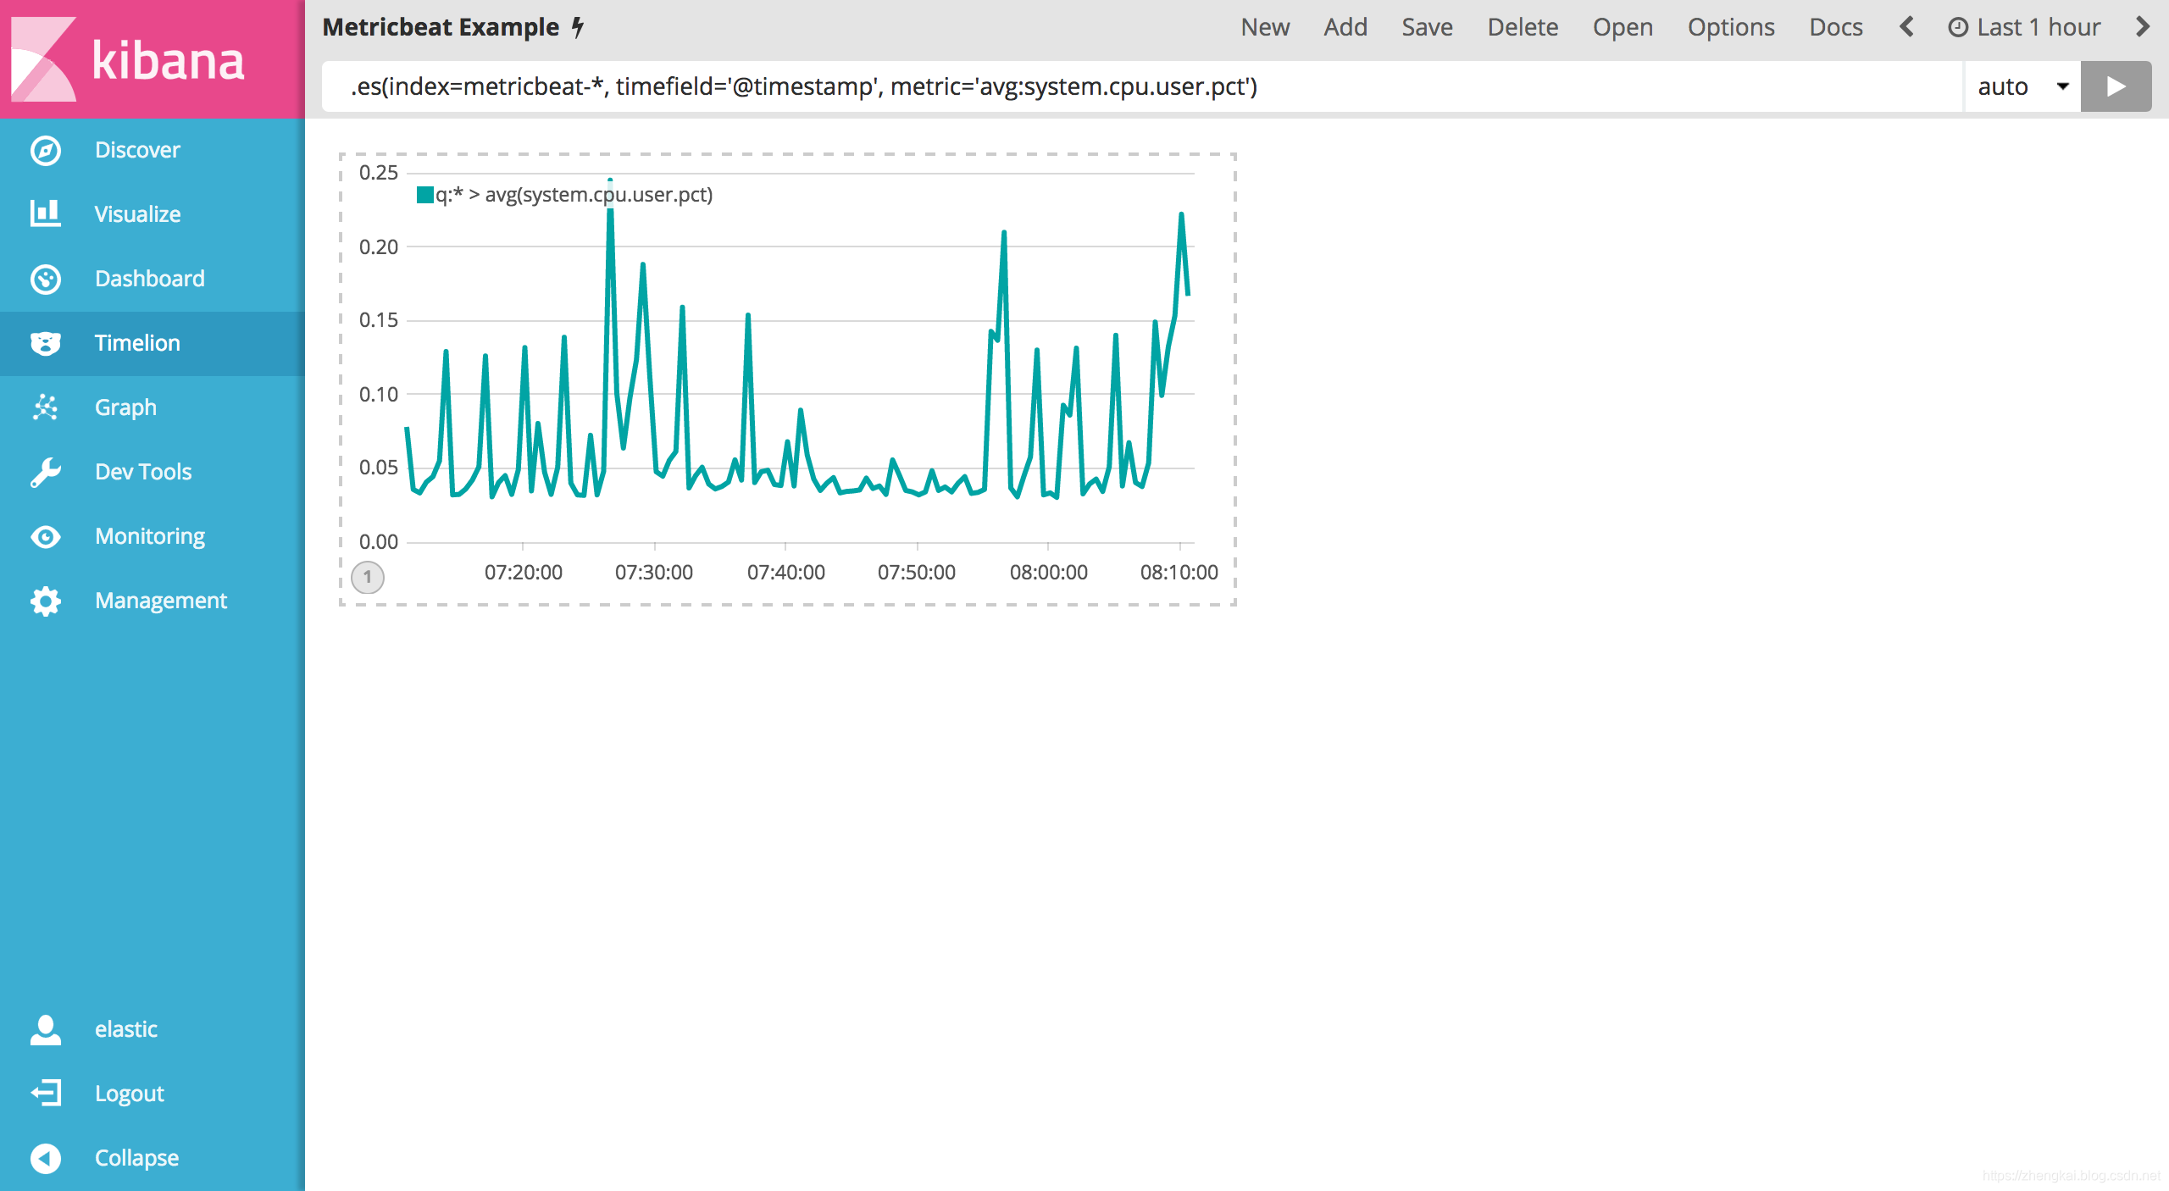Expand the auto interval dropdown
Screen dimensions: 2169x1191
pyautogui.click(x=2019, y=85)
